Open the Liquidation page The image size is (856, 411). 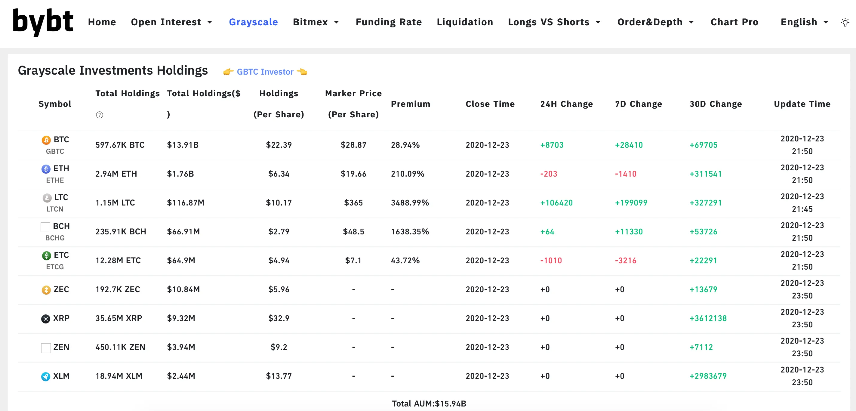pyautogui.click(x=465, y=22)
